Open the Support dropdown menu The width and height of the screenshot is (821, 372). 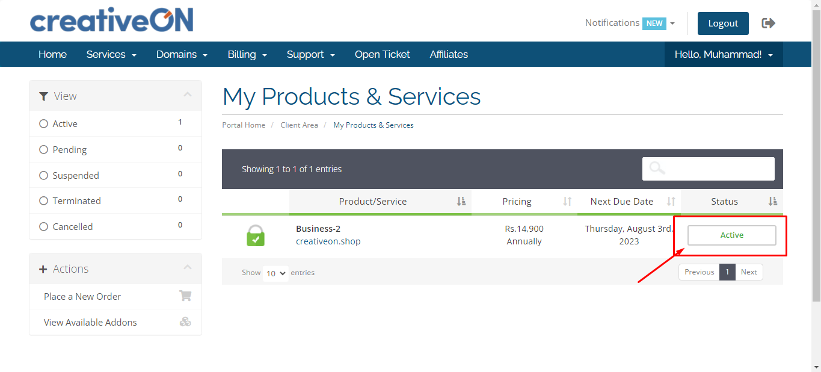click(x=310, y=54)
